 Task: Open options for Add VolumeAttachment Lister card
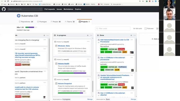coord(132,40)
